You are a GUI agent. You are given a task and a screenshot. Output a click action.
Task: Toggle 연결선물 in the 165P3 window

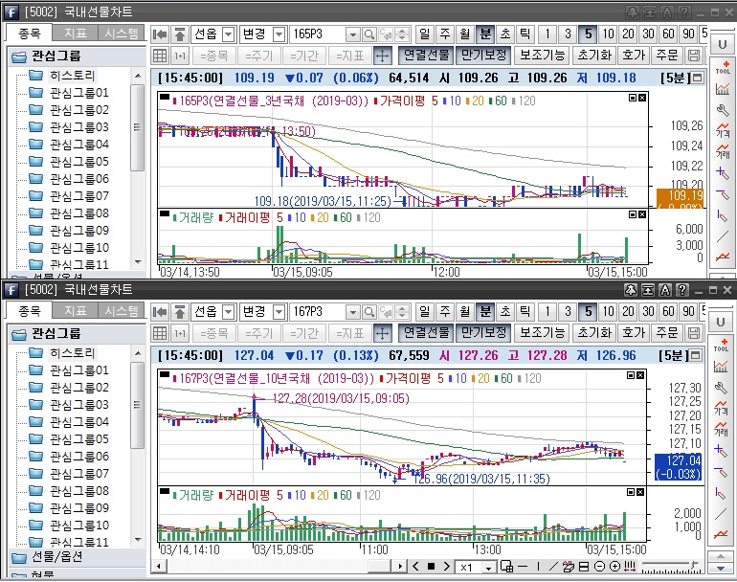426,56
